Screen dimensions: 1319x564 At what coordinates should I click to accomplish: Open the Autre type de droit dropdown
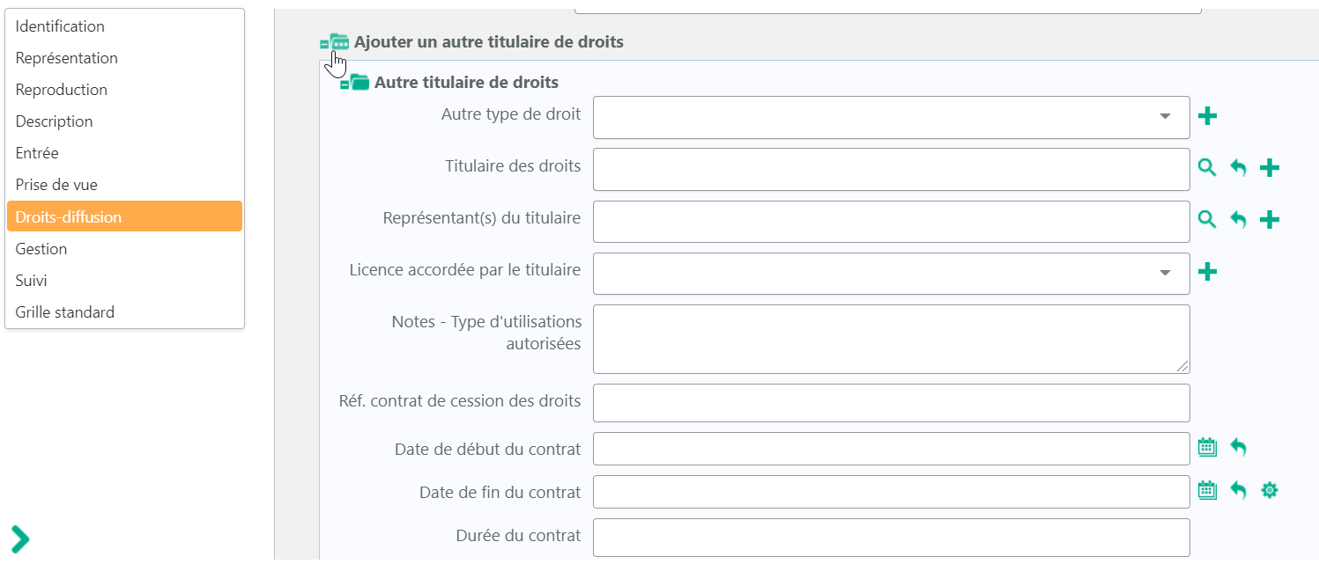[x=892, y=117]
